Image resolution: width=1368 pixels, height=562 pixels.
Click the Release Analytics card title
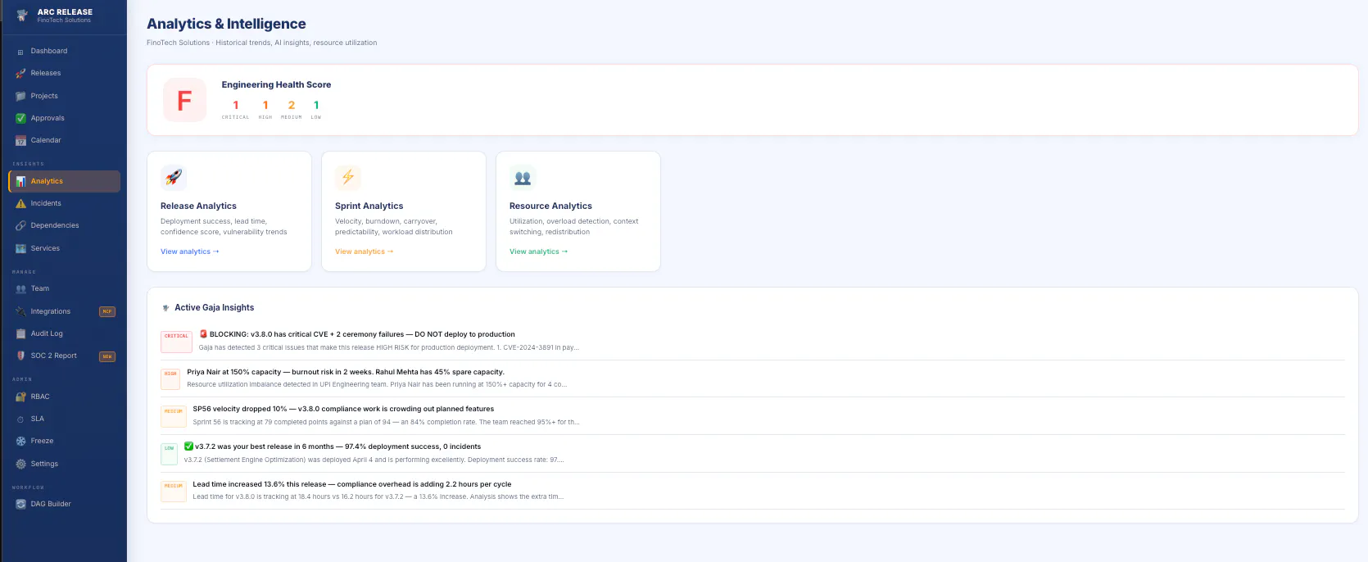198,206
